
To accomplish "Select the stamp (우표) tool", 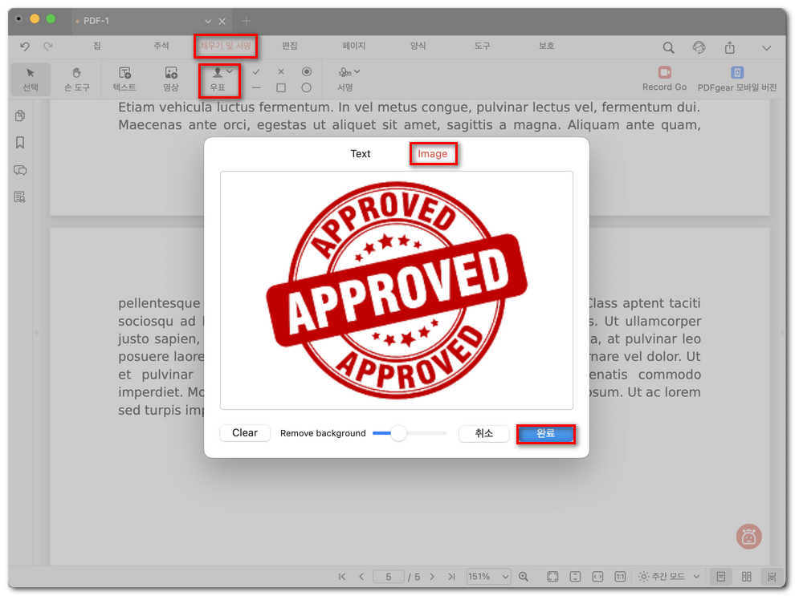I will pyautogui.click(x=218, y=79).
